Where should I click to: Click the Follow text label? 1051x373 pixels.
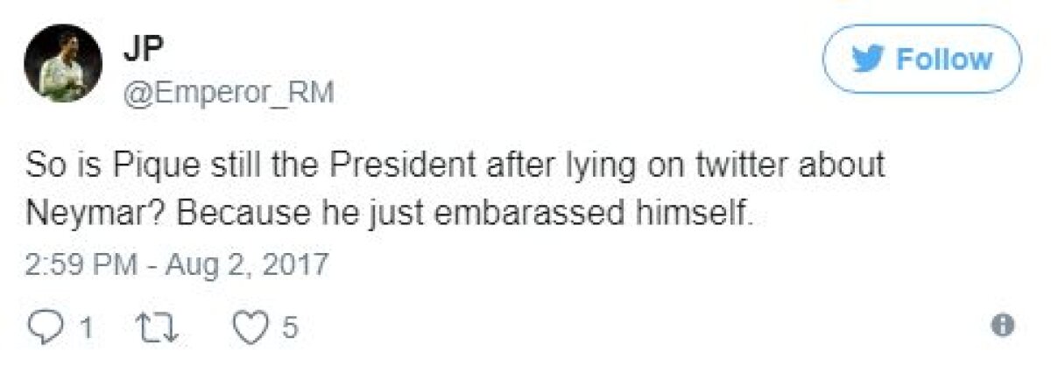pos(944,60)
